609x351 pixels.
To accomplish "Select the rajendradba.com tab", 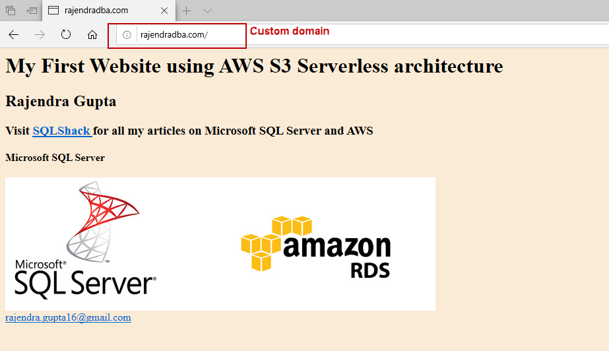I will point(109,11).
